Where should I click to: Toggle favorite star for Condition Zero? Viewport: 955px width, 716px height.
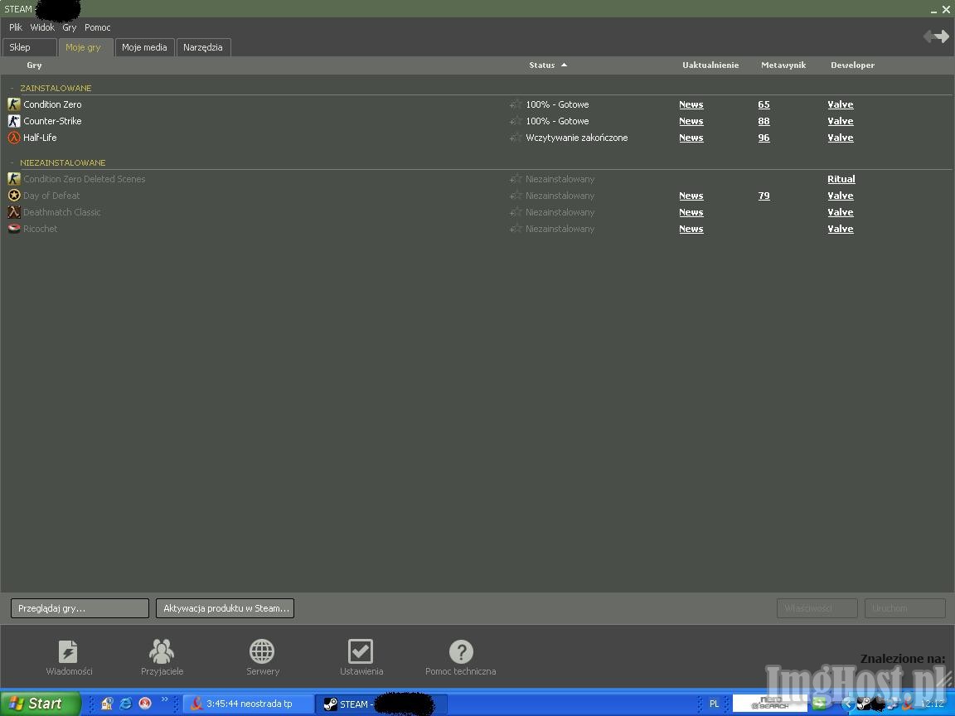click(x=516, y=104)
